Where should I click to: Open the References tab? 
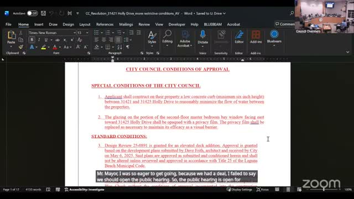105,24
